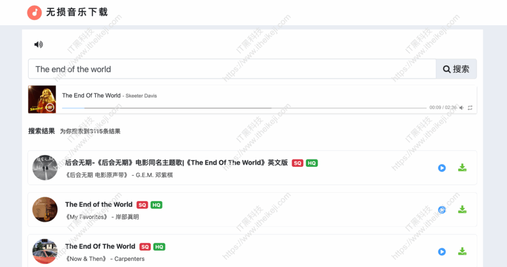Screen dimensions: 507x267
Task: Click the search input containing The end of the world
Action: (232, 69)
